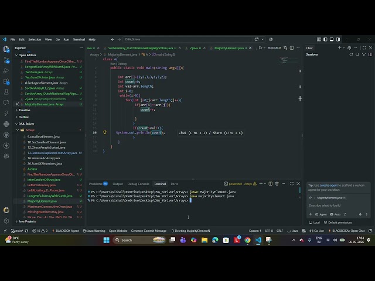Open the Source Control view in activity bar

point(6,60)
